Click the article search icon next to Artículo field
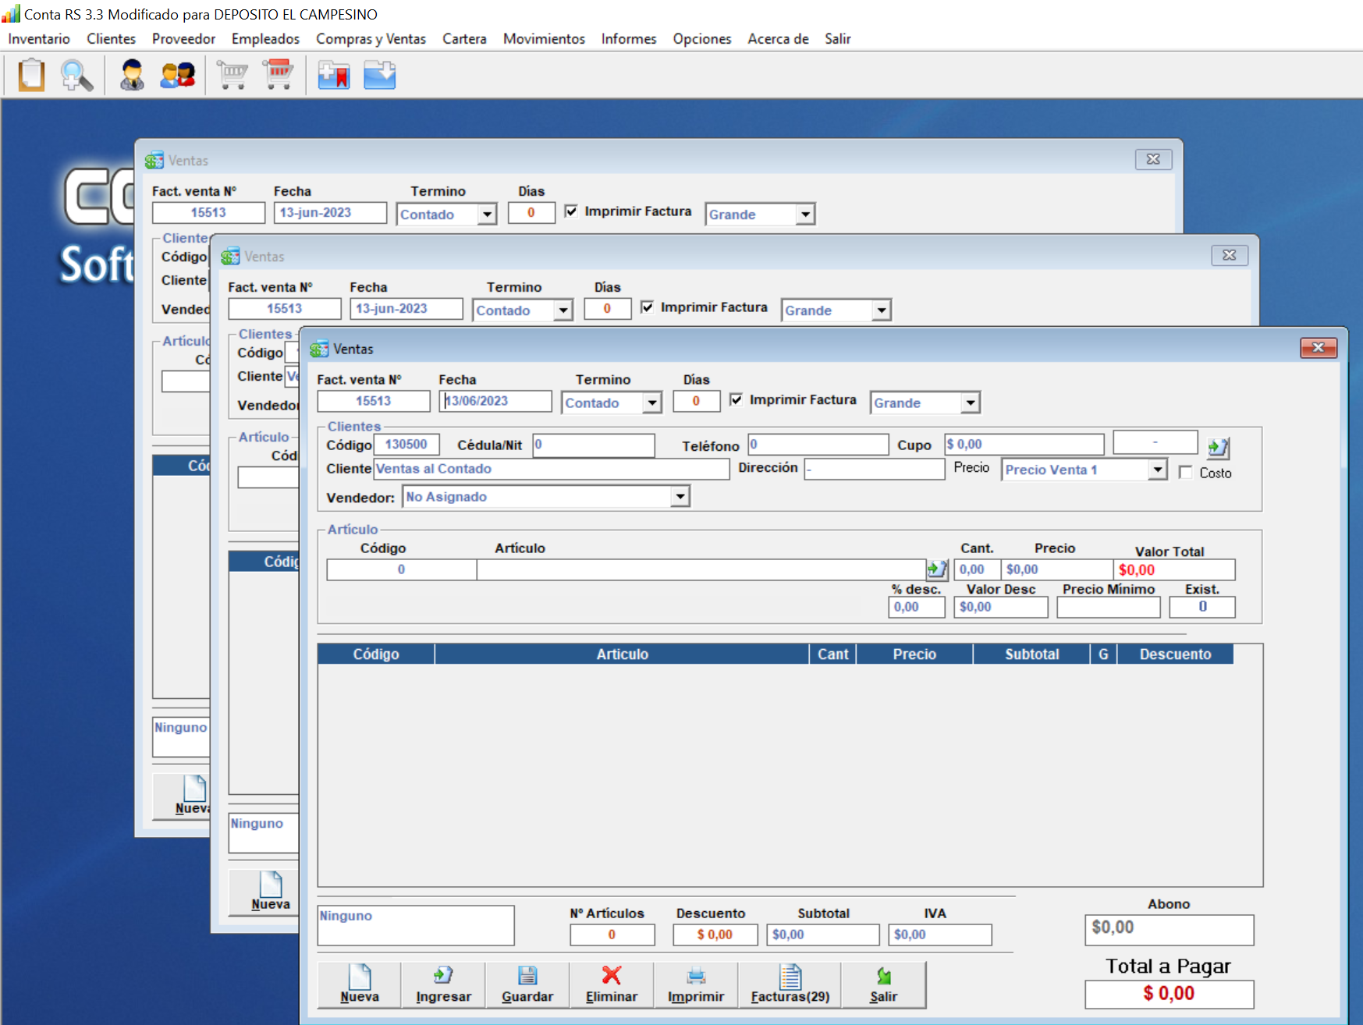 point(936,569)
